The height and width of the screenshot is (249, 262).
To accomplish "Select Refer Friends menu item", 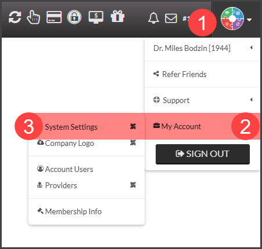I will click(202, 74).
